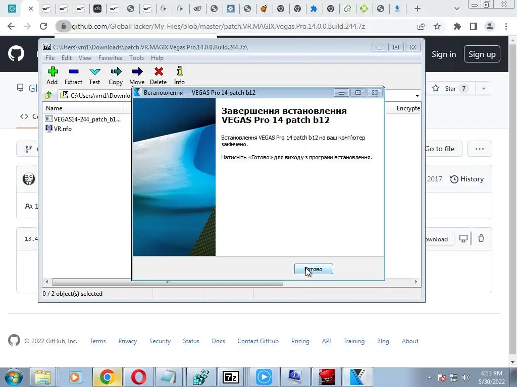Click the Add toolbar icon in 7-Zip
The width and height of the screenshot is (517, 387).
click(x=52, y=76)
